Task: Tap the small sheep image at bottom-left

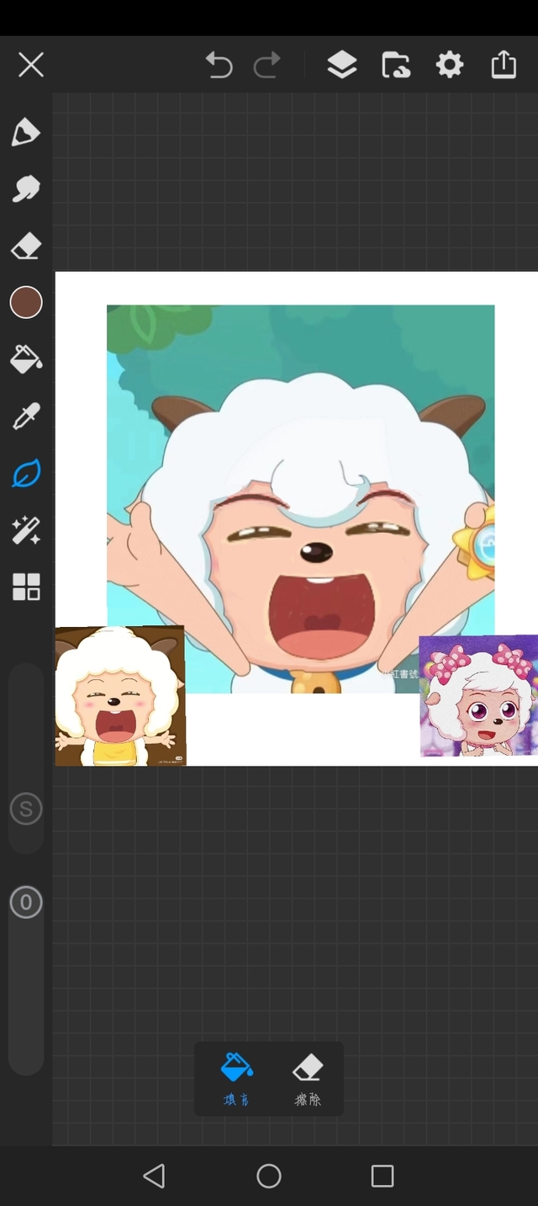Action: click(x=120, y=696)
